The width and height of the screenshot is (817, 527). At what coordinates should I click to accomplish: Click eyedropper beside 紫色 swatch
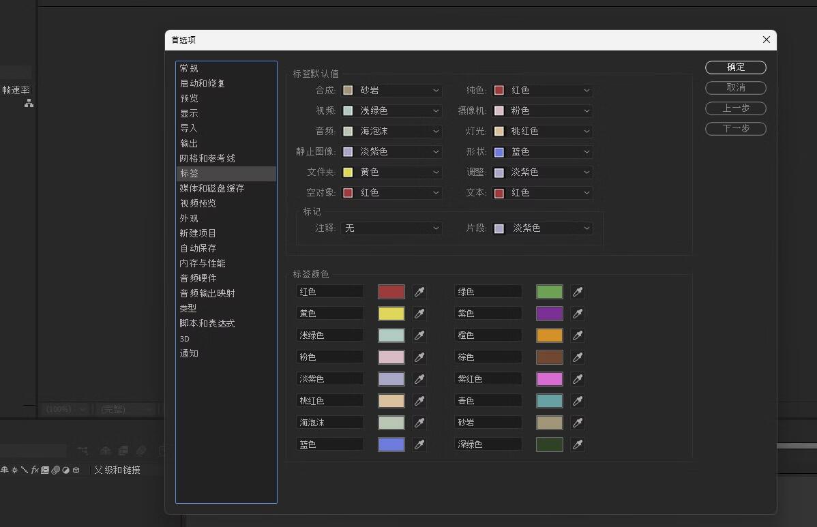click(x=578, y=314)
